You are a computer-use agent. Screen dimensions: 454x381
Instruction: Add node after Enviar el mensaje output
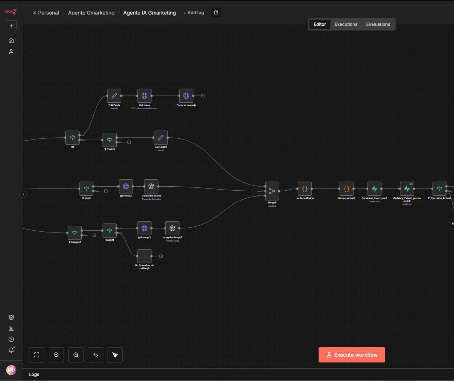pyautogui.click(x=203, y=96)
